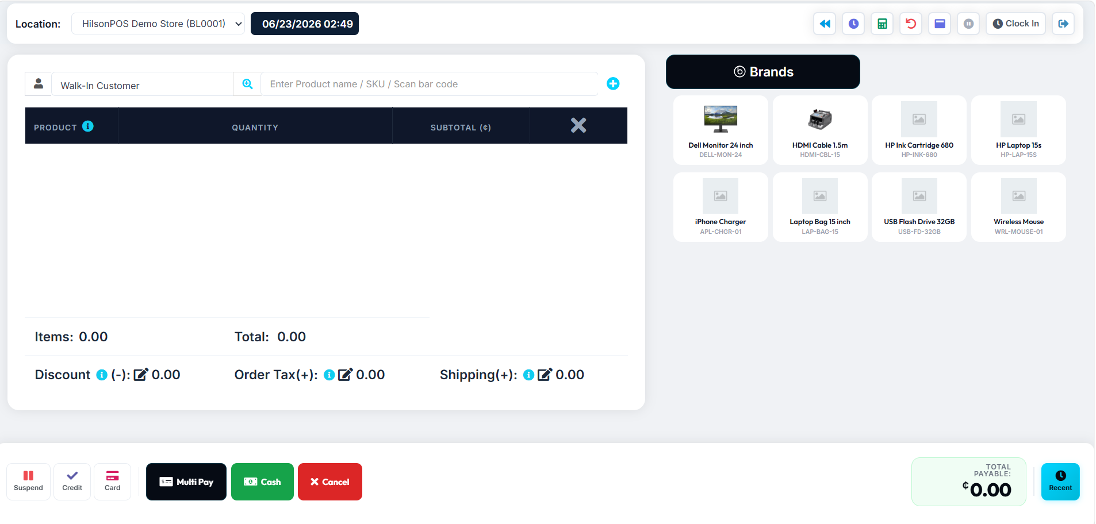Click the Total: 0.00 text
The width and height of the screenshot is (1096, 524).
tap(270, 337)
